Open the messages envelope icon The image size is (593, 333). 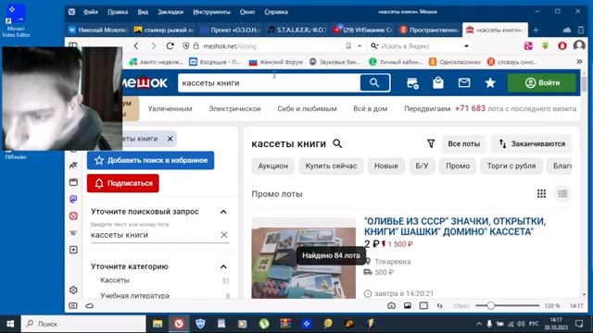coord(464,82)
